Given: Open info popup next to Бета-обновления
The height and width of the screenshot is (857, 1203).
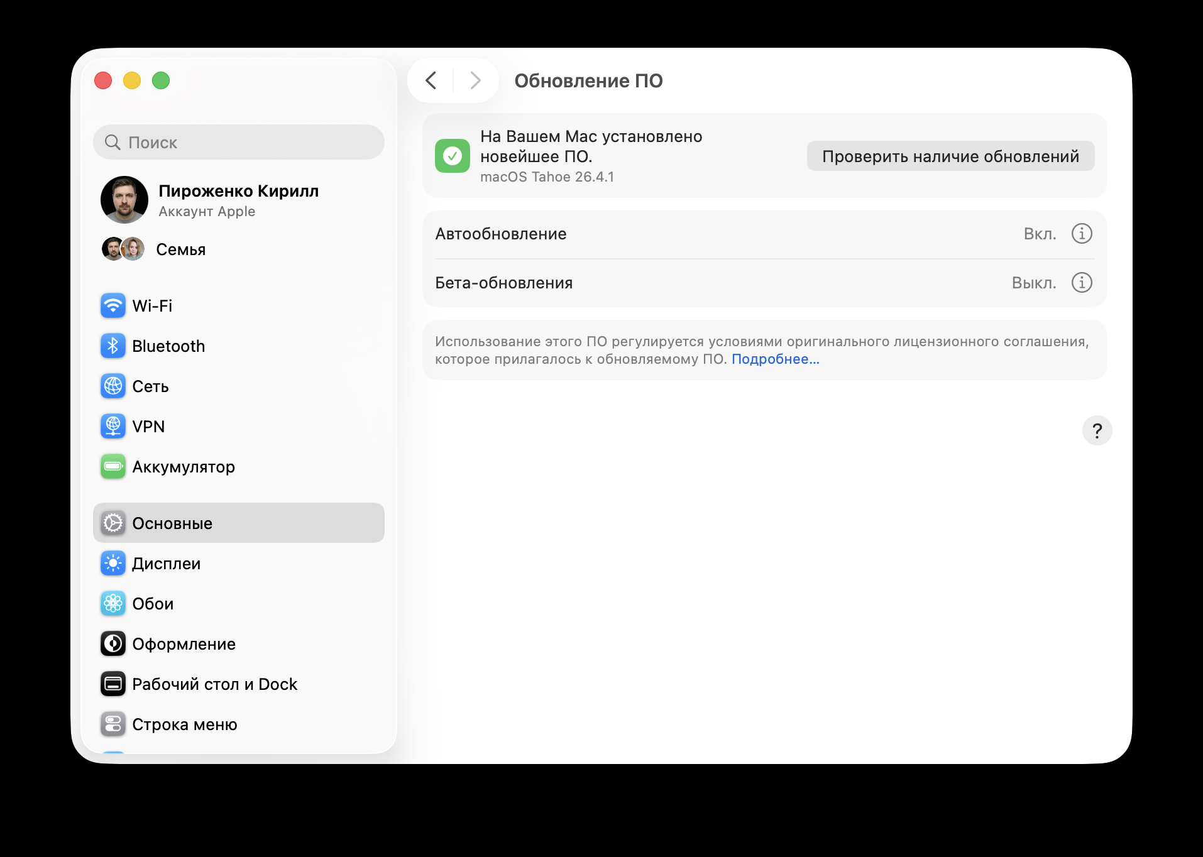Looking at the screenshot, I should tap(1081, 283).
